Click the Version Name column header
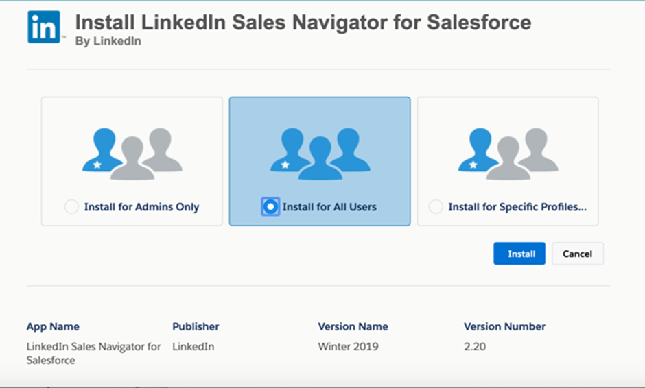Viewport: 645px width, 388px height. (353, 326)
